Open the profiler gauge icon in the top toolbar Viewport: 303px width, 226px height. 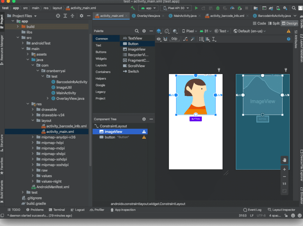[232, 8]
